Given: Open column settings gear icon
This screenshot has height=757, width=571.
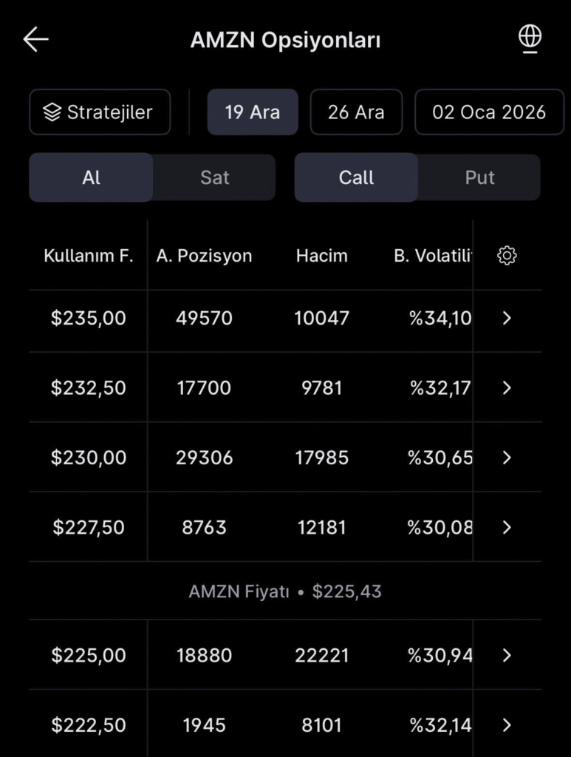Looking at the screenshot, I should (507, 256).
